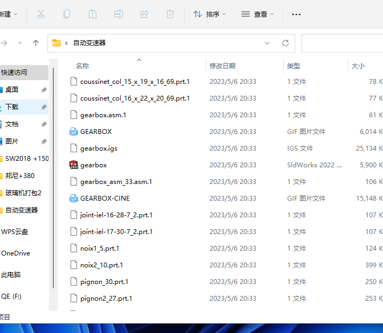Open 自动变速器 folder in sidebar

click(x=22, y=210)
